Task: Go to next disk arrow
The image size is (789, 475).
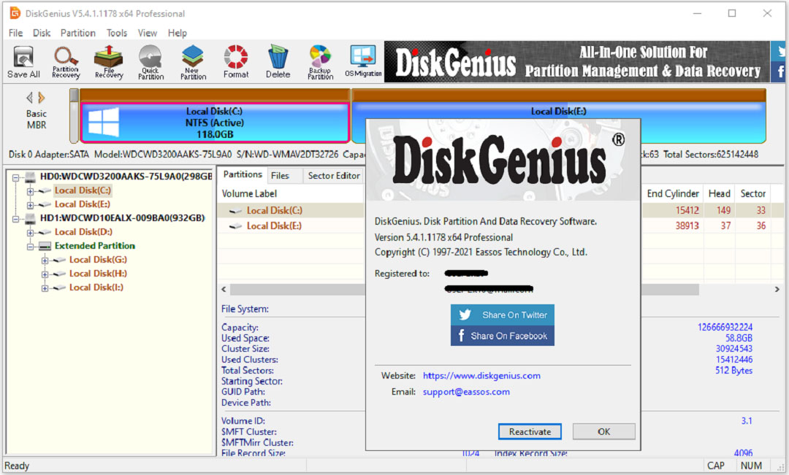Action: [x=41, y=98]
